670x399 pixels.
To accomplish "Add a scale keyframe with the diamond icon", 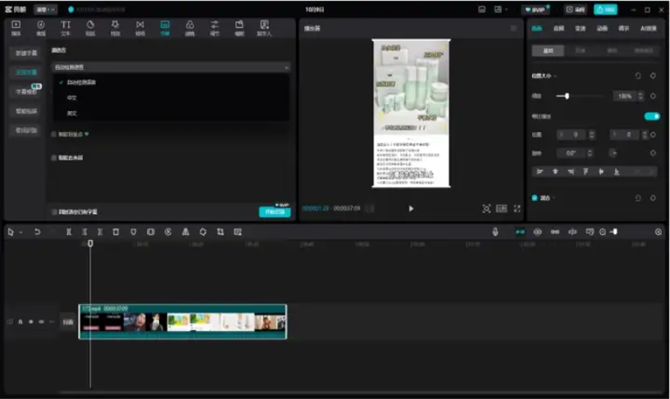I will click(653, 96).
